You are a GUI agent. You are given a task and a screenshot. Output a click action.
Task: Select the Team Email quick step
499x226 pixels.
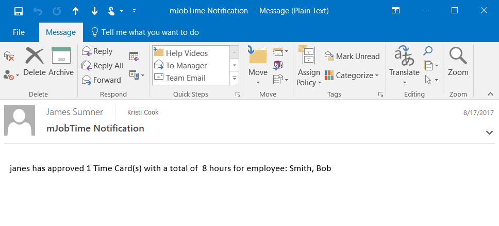[x=191, y=78]
